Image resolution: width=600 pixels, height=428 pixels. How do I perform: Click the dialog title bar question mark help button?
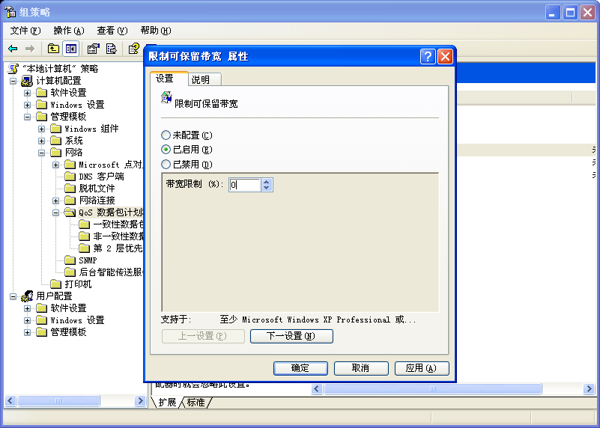click(x=428, y=56)
